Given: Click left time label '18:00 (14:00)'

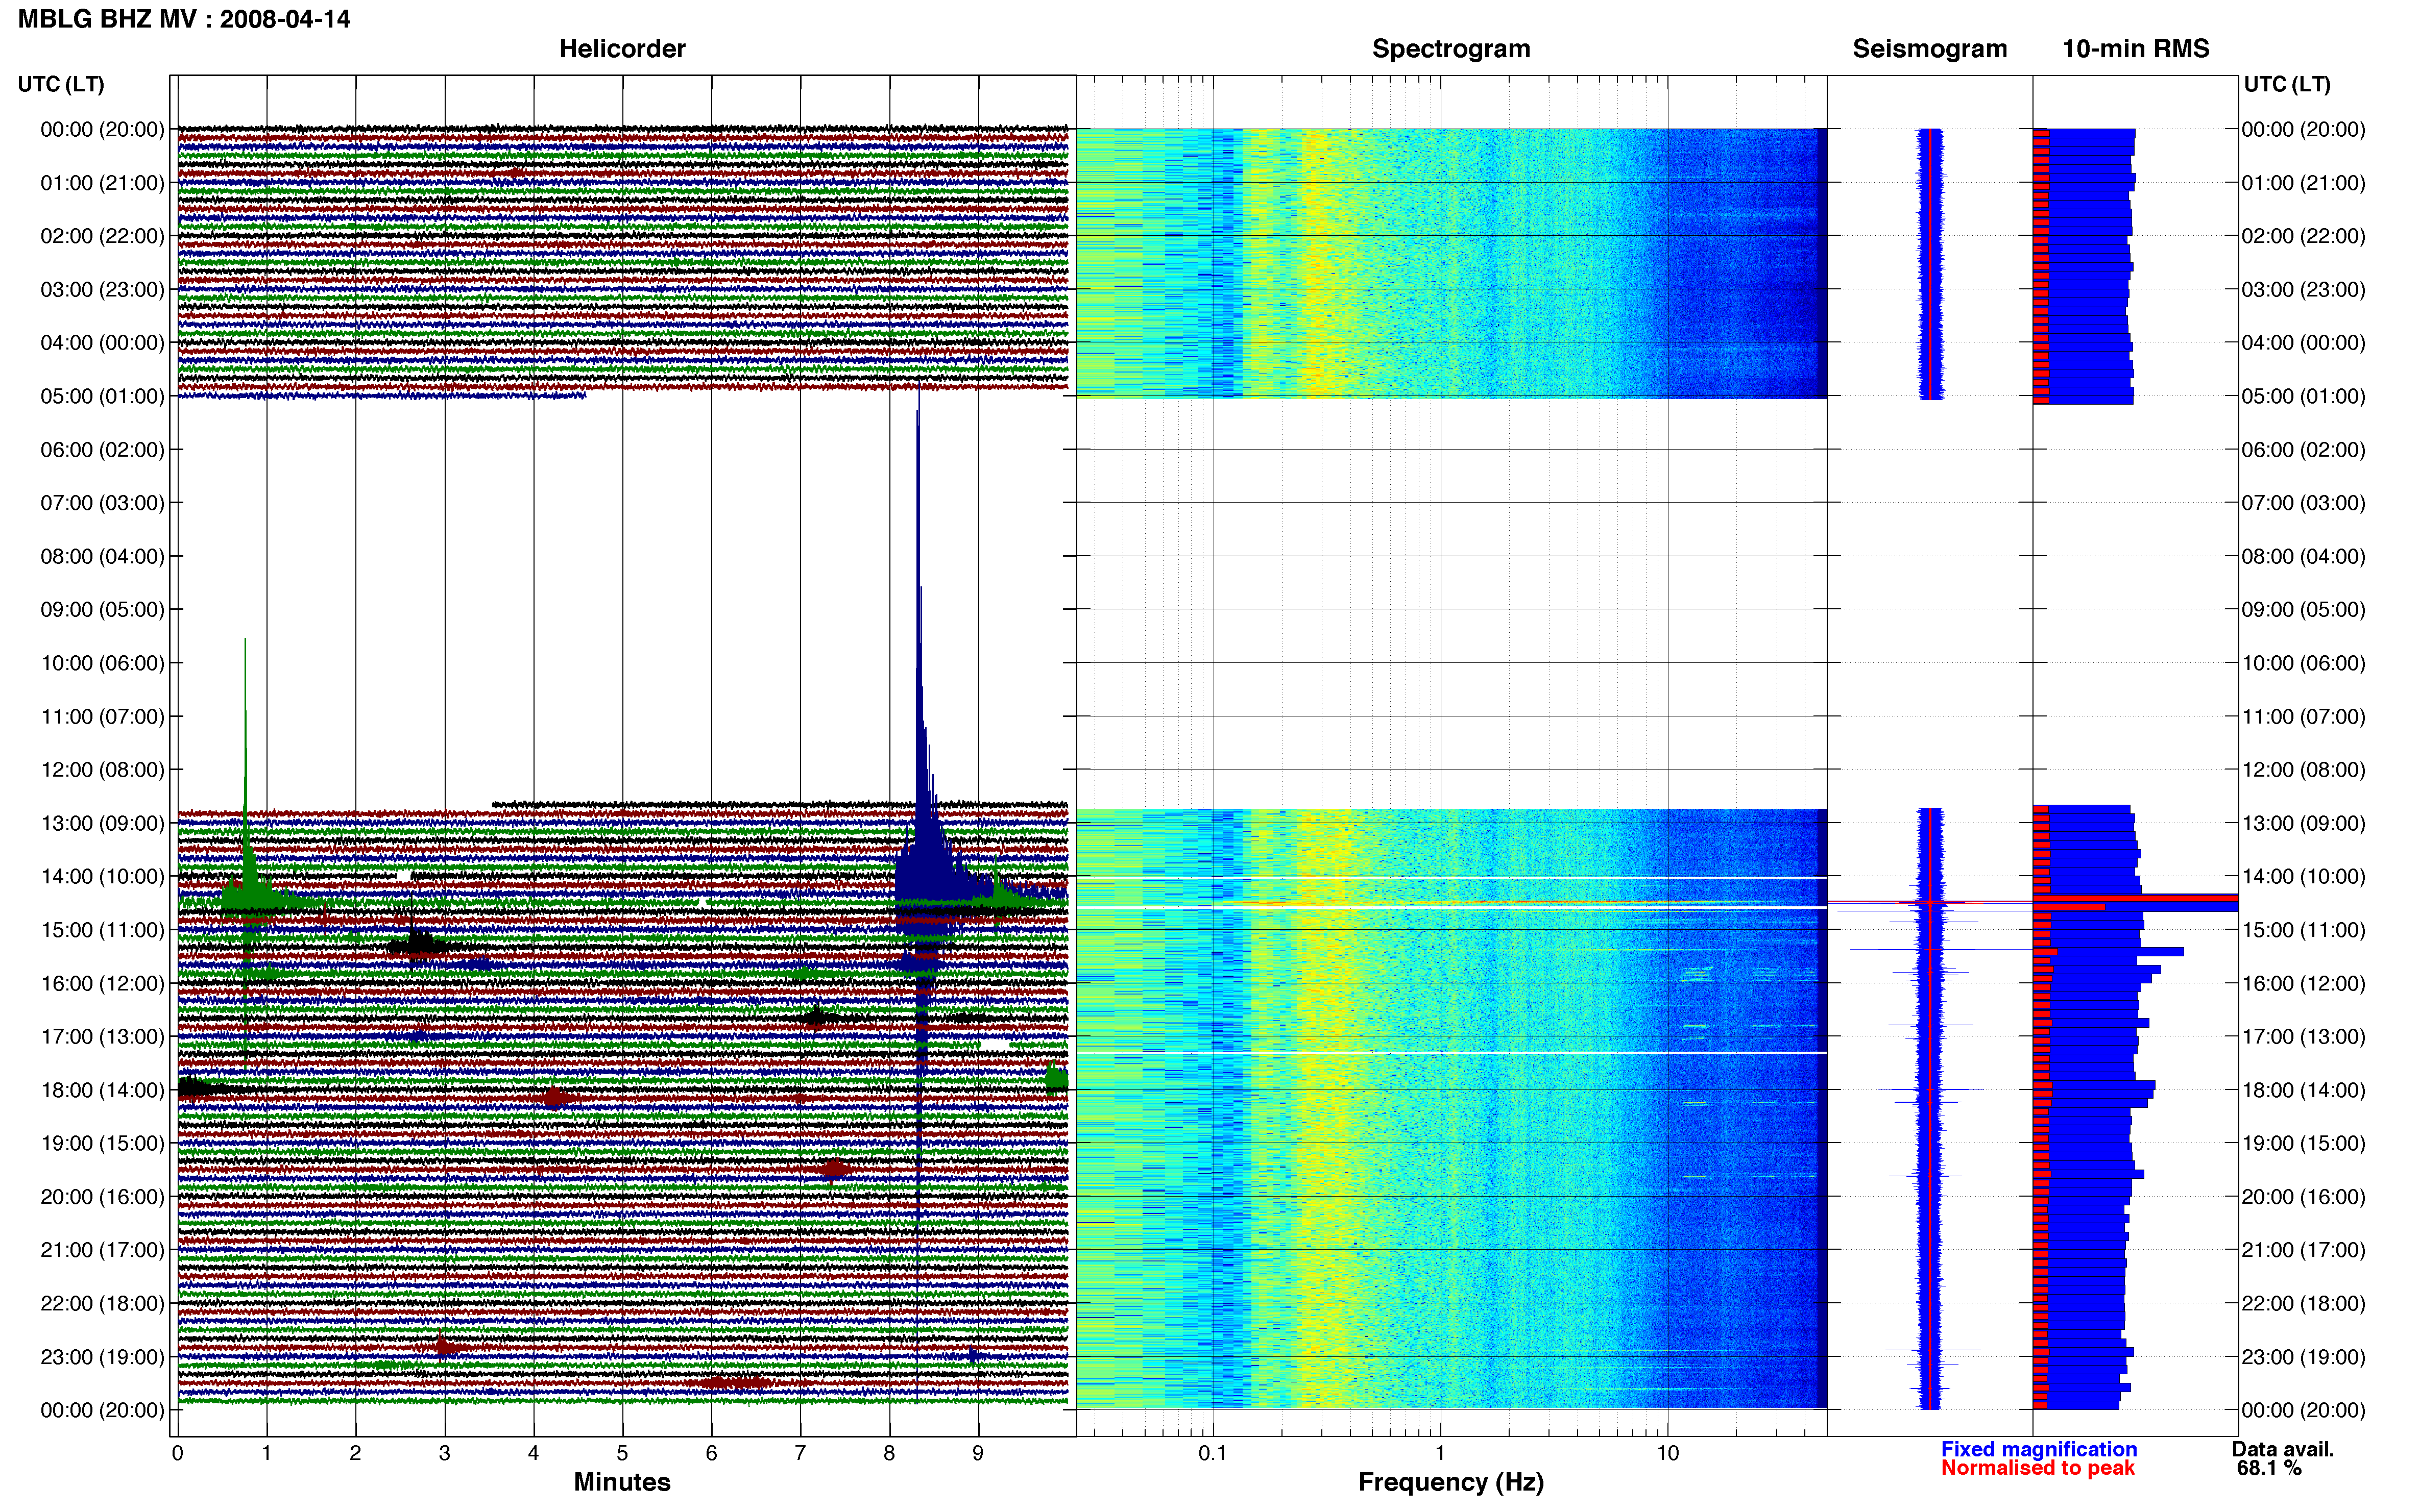Looking at the screenshot, I should 102,1090.
